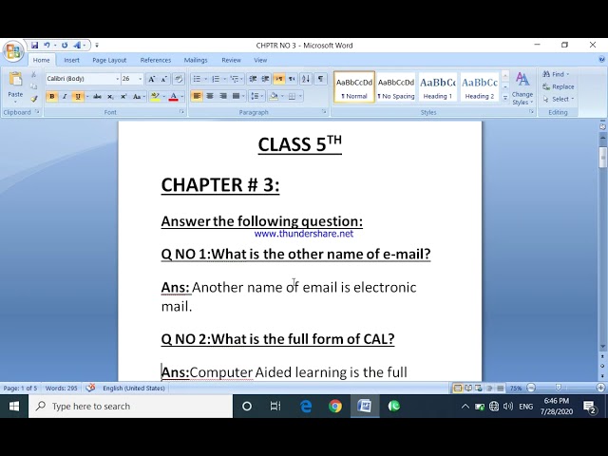Click the Windows search box
608x456 pixels.
131,406
